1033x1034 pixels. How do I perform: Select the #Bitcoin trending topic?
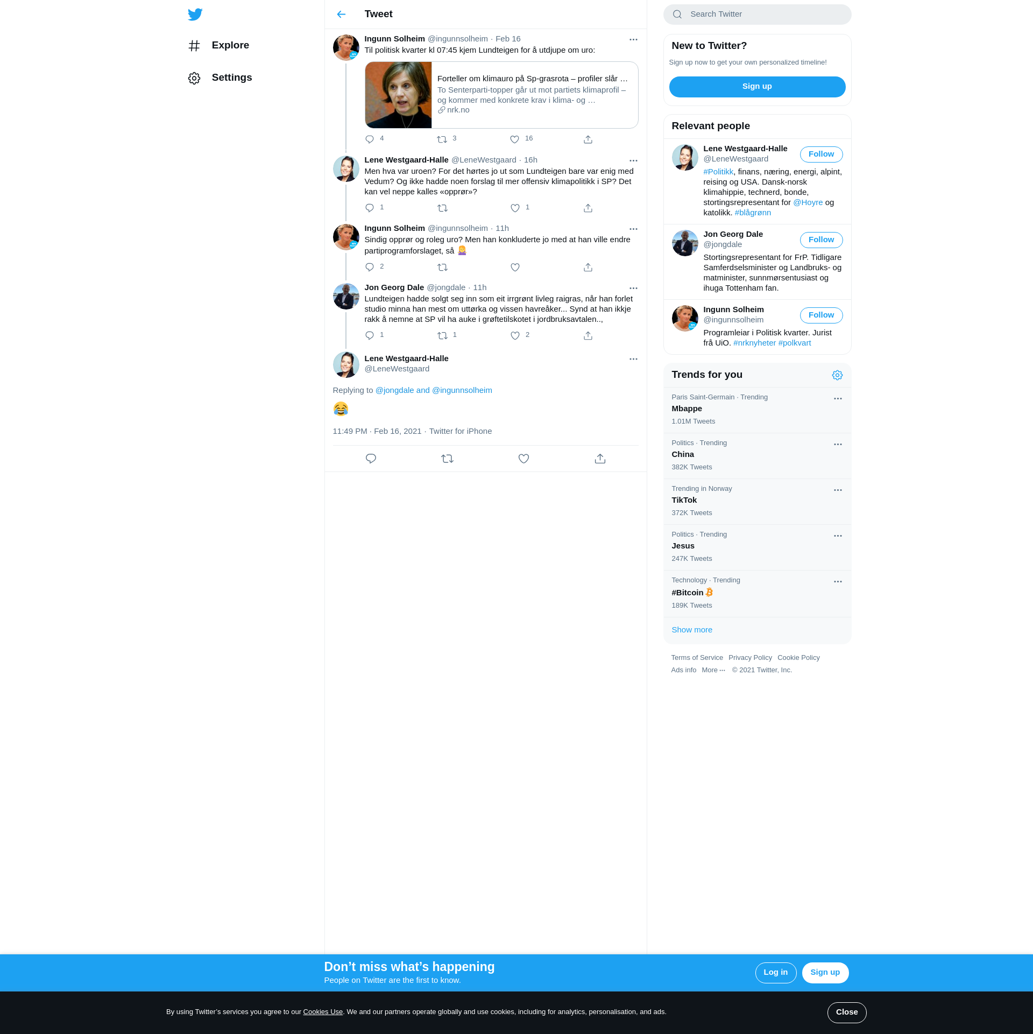757,594
